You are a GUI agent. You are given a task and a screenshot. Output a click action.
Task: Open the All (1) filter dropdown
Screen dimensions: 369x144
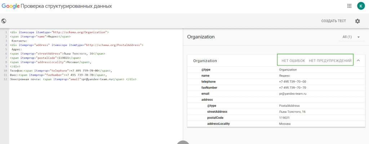pyautogui.click(x=351, y=37)
